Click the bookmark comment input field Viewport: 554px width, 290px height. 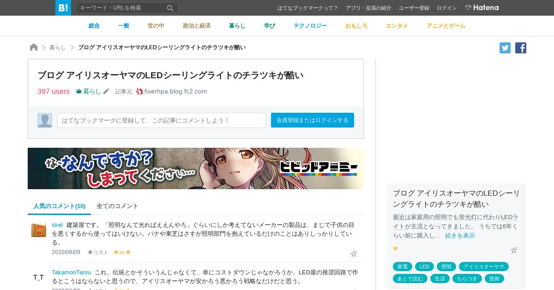(x=162, y=120)
